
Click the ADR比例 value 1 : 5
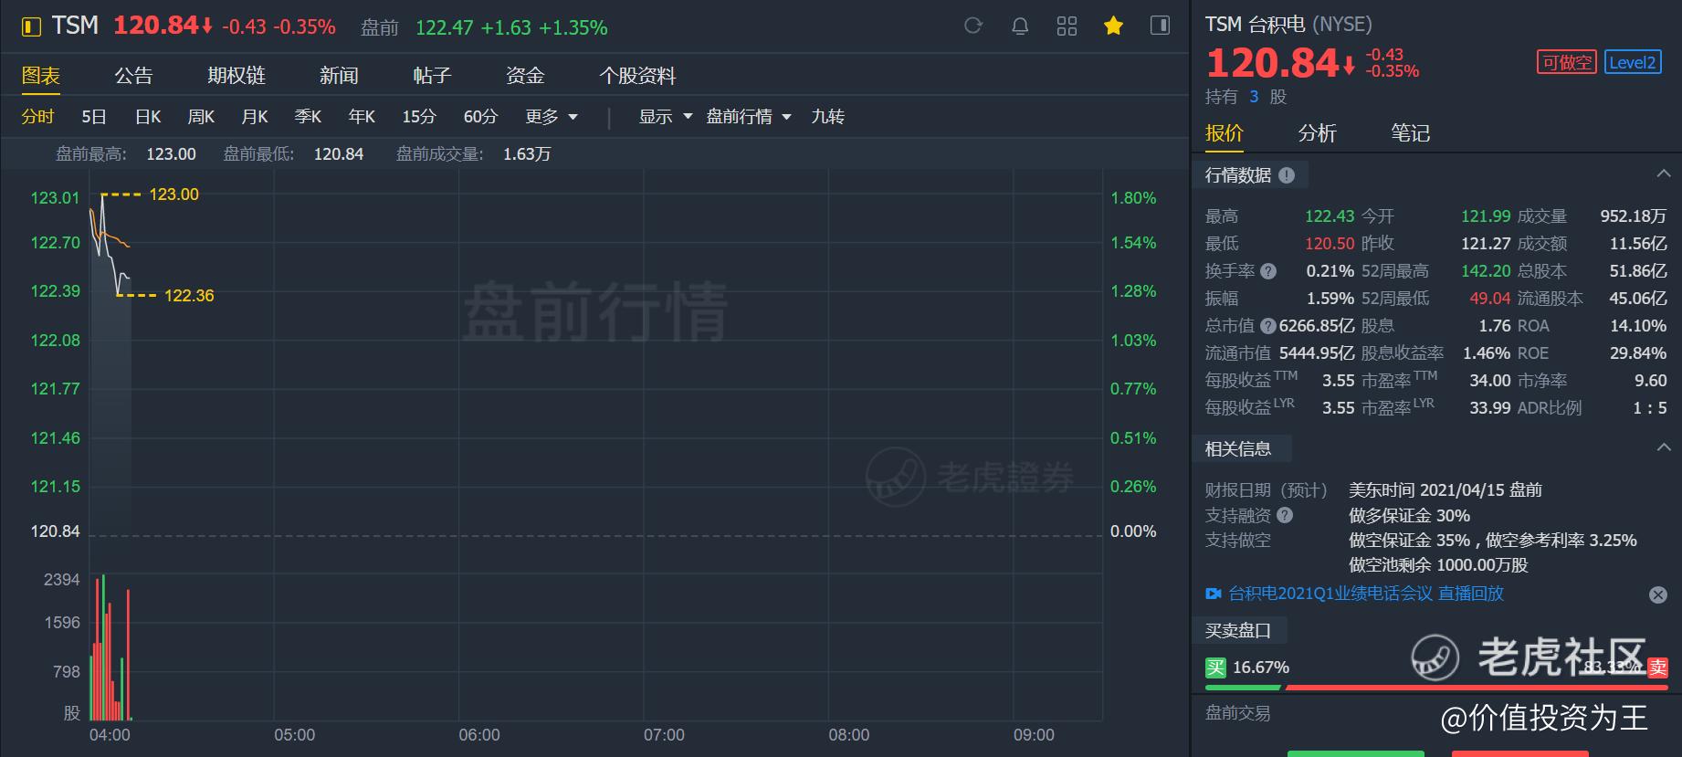tap(1649, 408)
